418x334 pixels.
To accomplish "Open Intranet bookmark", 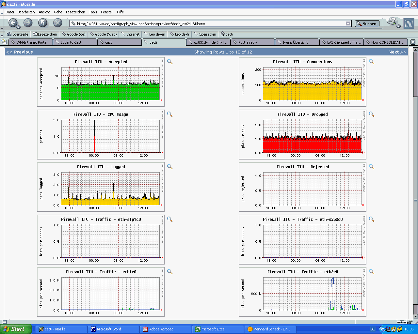I will pos(130,34).
